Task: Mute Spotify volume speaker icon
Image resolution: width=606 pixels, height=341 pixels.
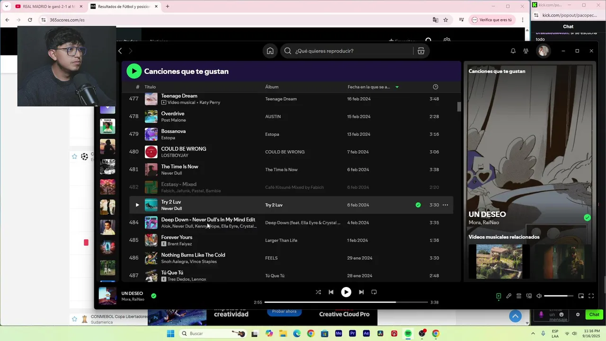Action: [x=539, y=296]
